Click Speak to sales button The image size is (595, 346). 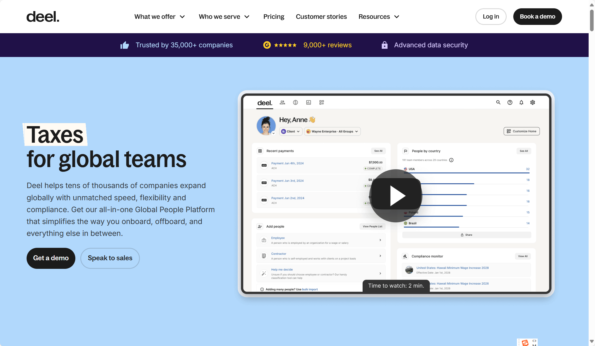pos(110,258)
